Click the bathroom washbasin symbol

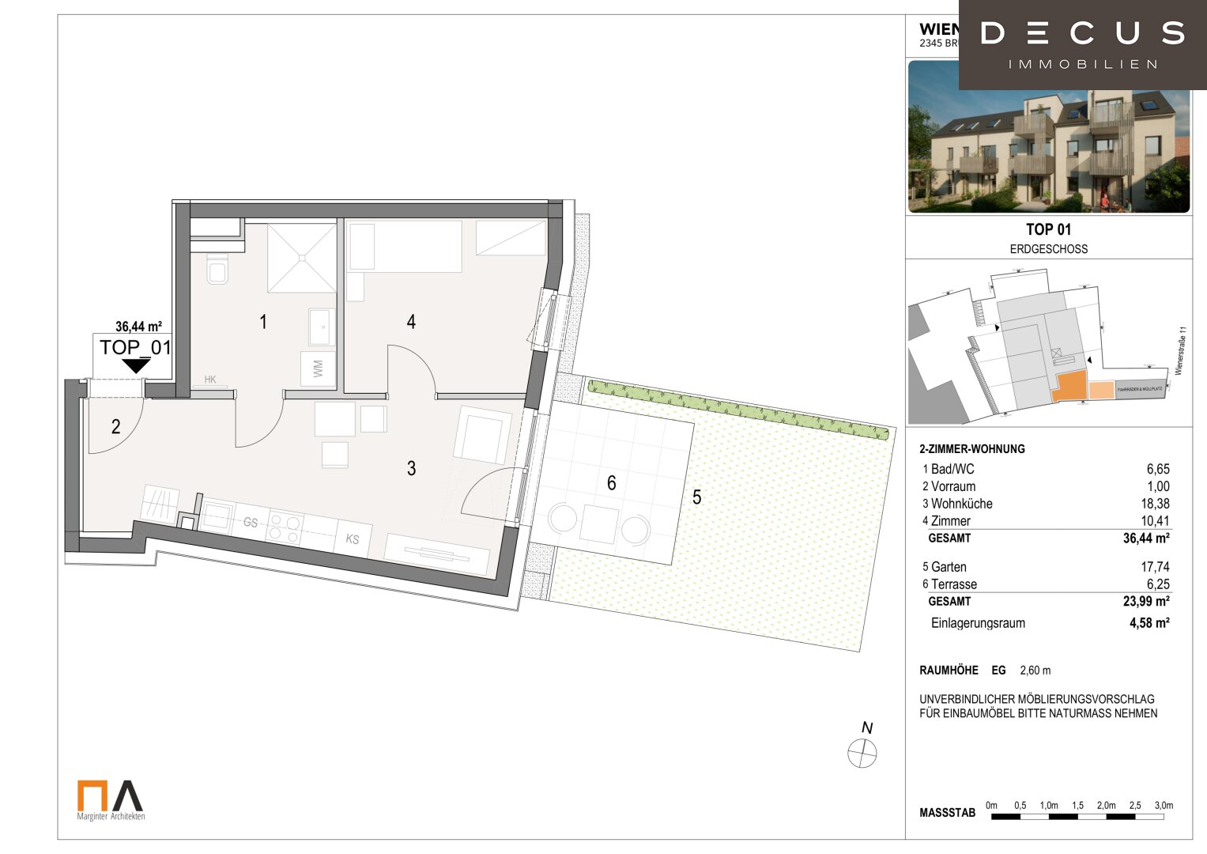pyautogui.click(x=321, y=327)
